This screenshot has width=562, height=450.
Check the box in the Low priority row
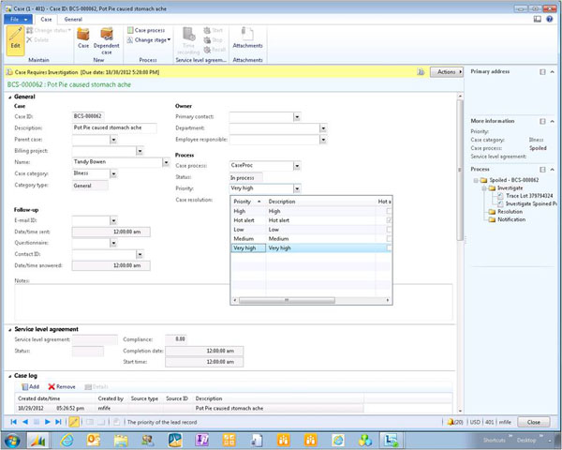(x=390, y=230)
